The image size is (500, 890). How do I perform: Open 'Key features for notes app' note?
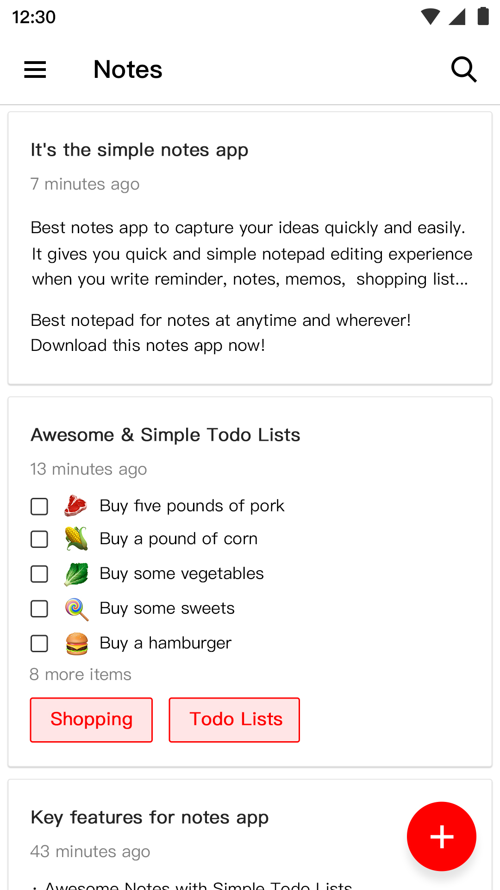(150, 818)
